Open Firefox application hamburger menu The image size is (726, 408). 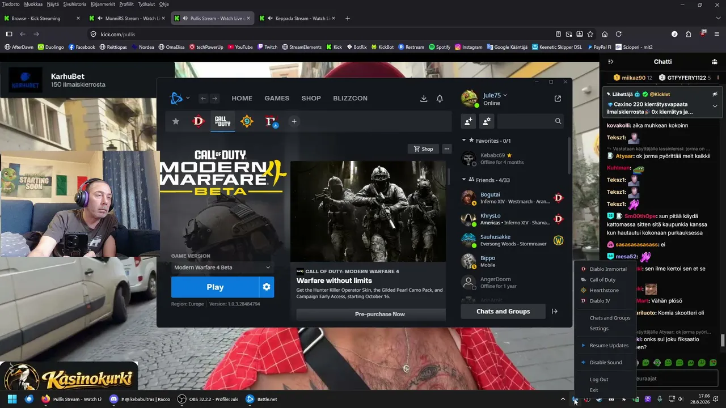point(716,34)
